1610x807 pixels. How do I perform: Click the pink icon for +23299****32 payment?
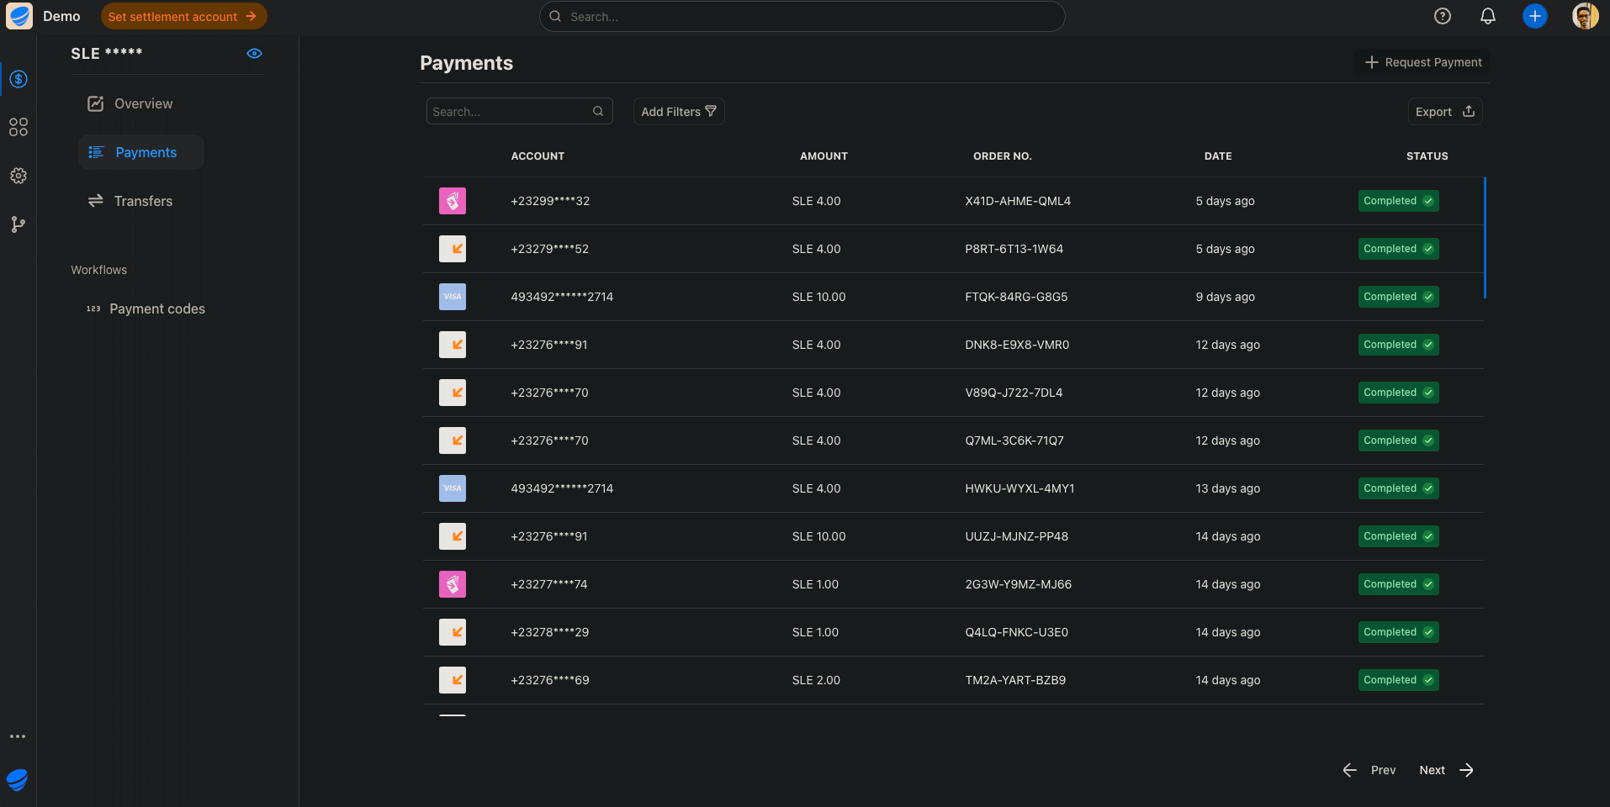(x=453, y=201)
